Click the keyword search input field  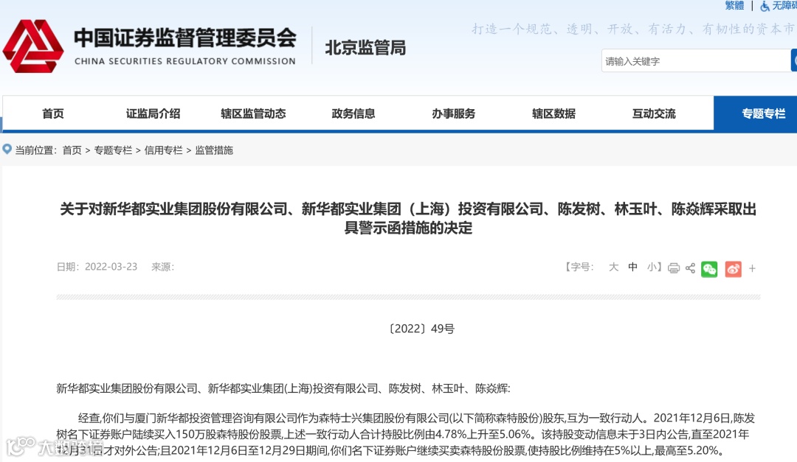pyautogui.click(x=696, y=60)
